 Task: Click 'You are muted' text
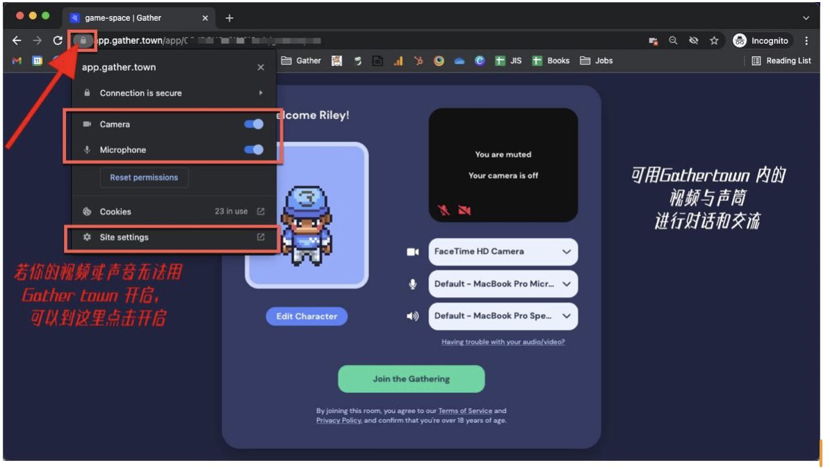503,154
